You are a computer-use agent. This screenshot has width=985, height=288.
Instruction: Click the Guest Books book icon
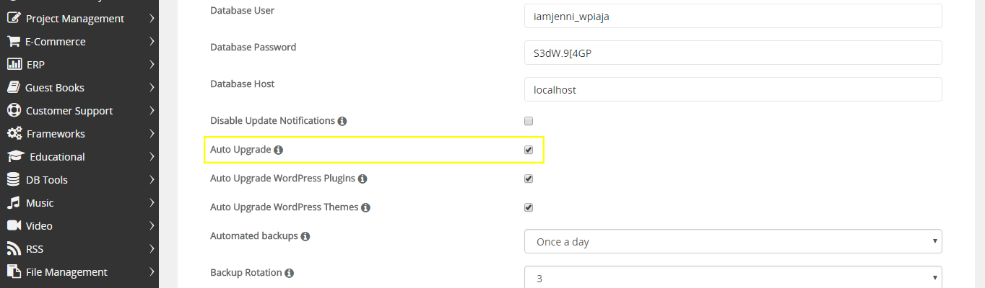click(x=13, y=88)
